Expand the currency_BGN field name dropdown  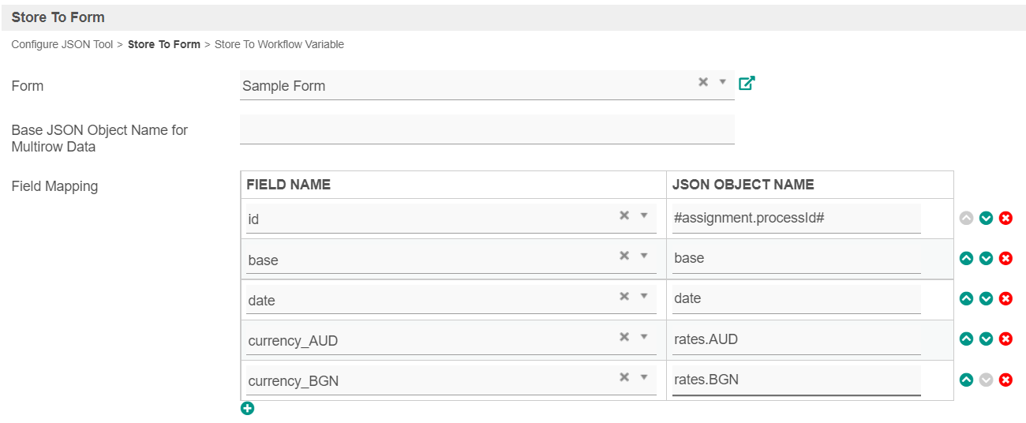pos(643,377)
